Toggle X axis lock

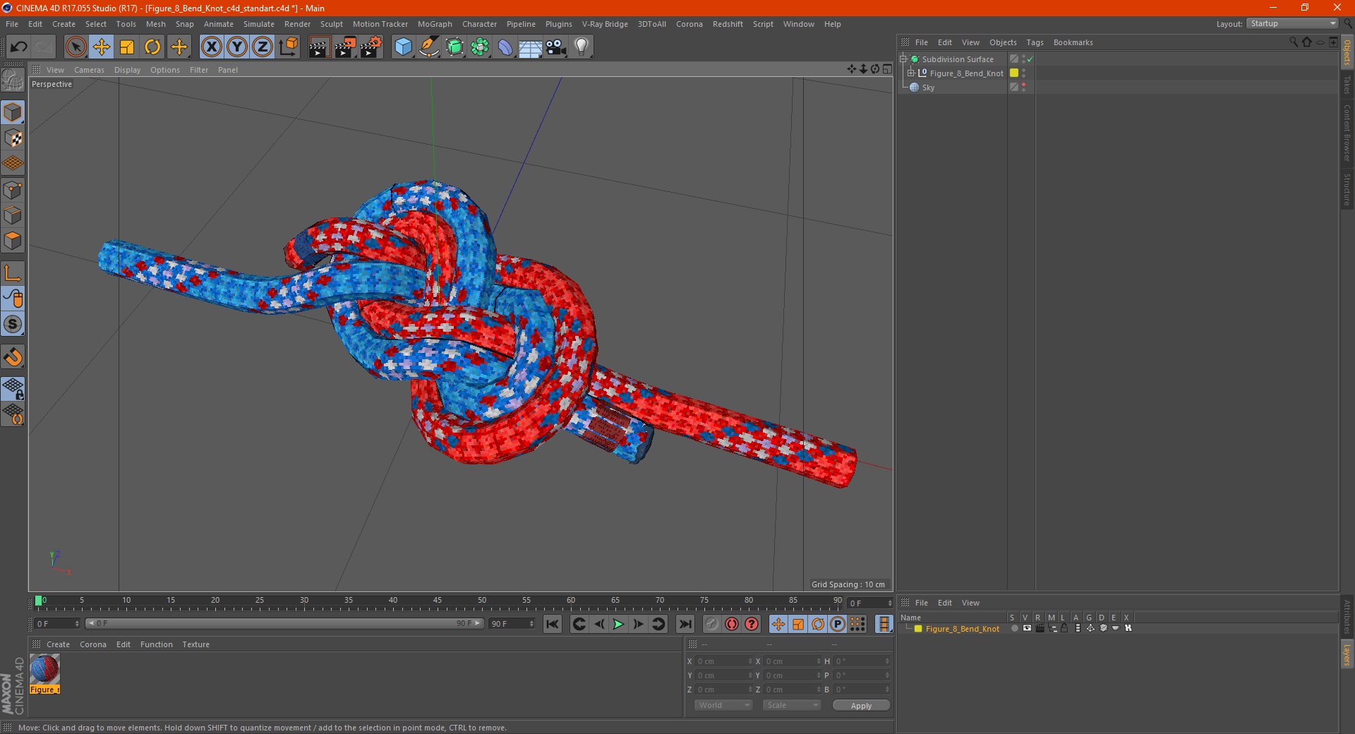point(211,47)
